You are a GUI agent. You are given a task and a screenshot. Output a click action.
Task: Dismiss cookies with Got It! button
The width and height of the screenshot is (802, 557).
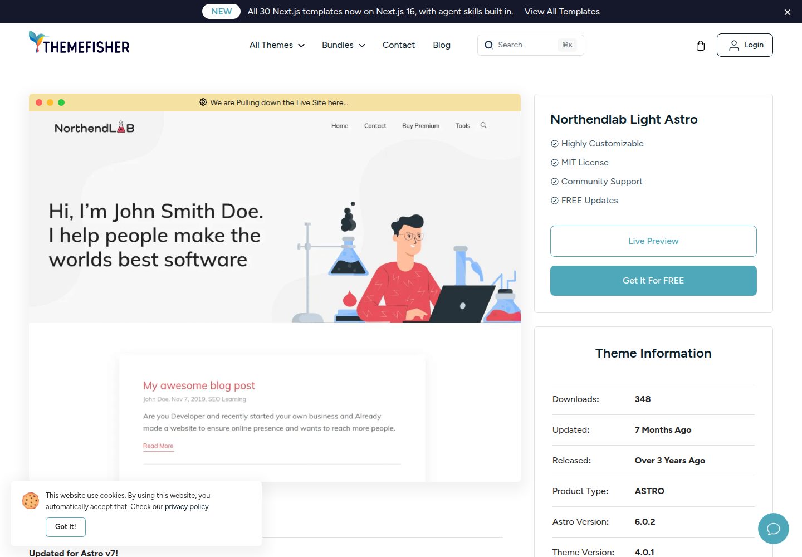pos(66,527)
